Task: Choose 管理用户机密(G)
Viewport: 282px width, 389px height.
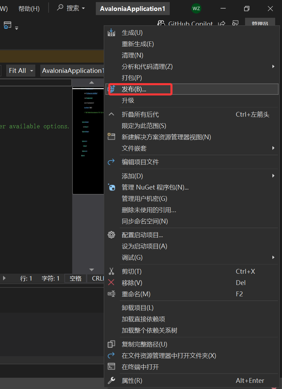Action: [x=192, y=198]
